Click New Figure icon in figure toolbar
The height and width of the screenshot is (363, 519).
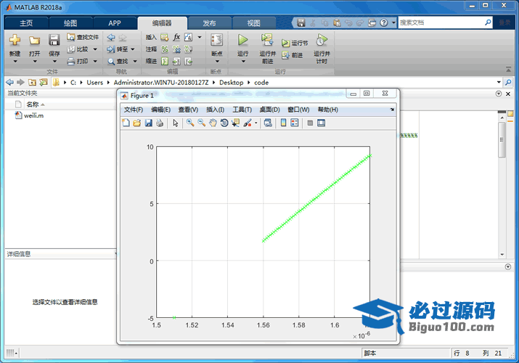pos(126,123)
